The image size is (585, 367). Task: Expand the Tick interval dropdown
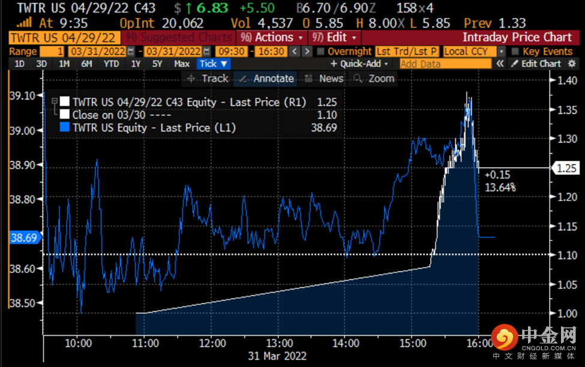(214, 64)
